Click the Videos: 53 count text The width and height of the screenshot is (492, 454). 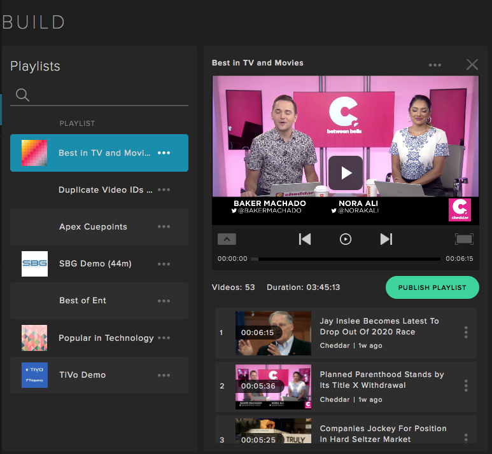point(233,287)
